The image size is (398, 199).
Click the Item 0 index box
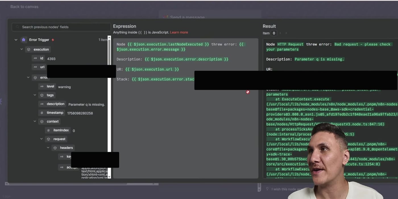click(x=274, y=33)
